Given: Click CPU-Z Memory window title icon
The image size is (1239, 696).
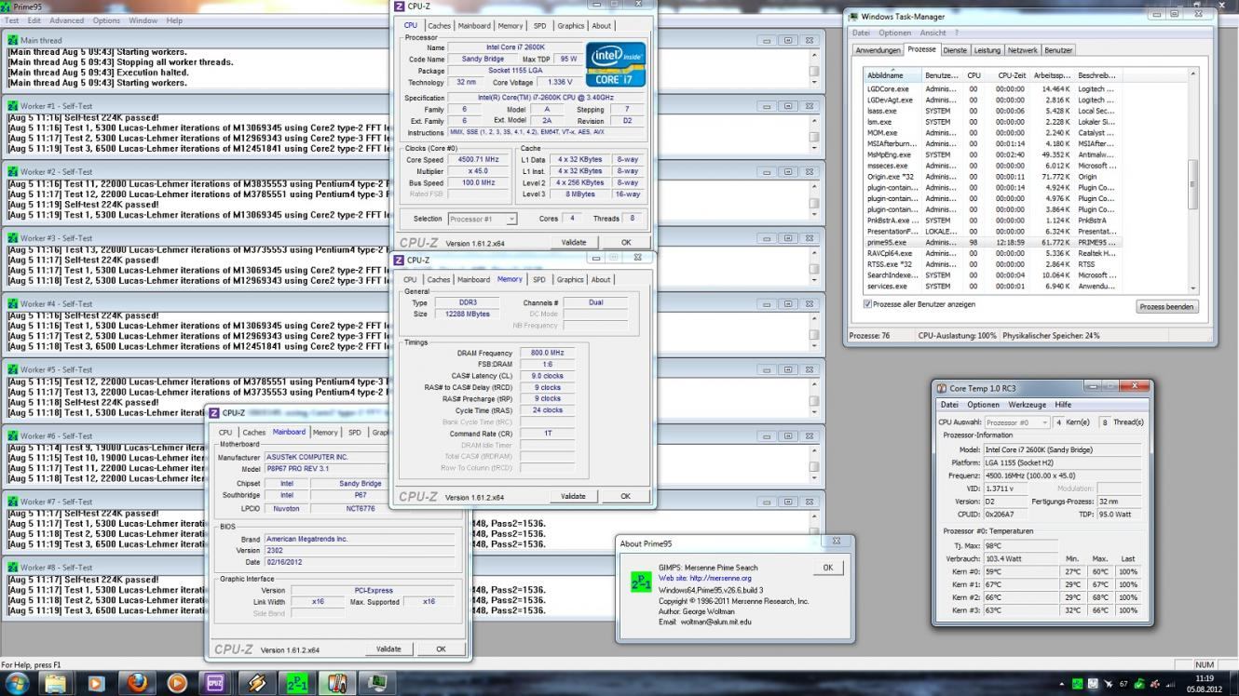Looking at the screenshot, I should 400,261.
